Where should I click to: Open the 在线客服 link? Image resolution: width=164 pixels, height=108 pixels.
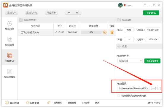point(34,103)
